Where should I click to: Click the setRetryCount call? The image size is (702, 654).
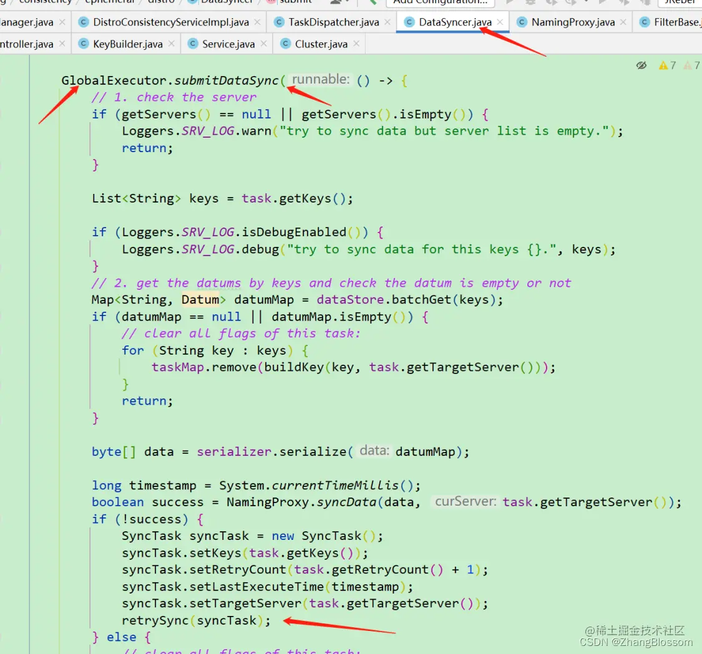[238, 570]
